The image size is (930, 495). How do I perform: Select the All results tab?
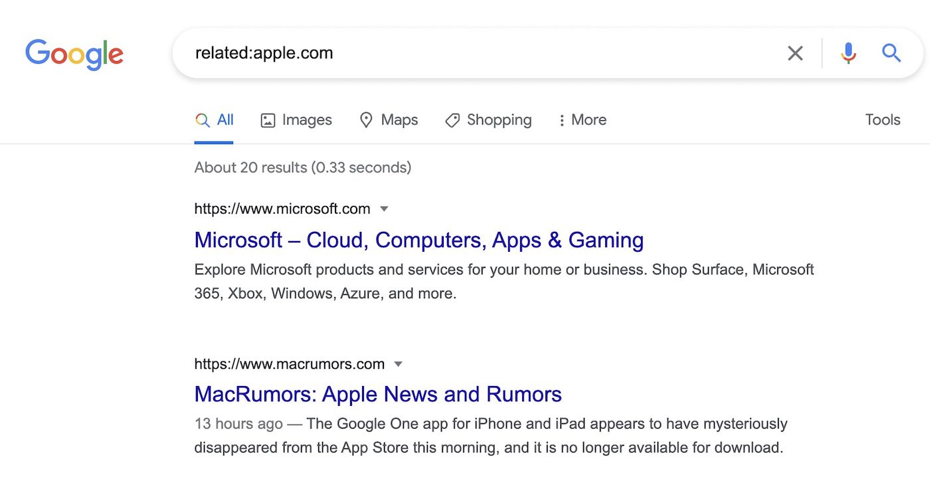(x=215, y=120)
